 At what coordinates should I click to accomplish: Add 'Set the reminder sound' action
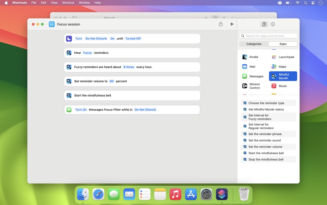(x=268, y=140)
